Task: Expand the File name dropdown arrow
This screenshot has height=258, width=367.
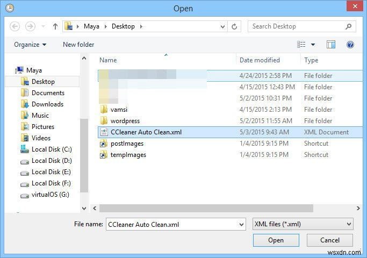Action: coord(241,225)
